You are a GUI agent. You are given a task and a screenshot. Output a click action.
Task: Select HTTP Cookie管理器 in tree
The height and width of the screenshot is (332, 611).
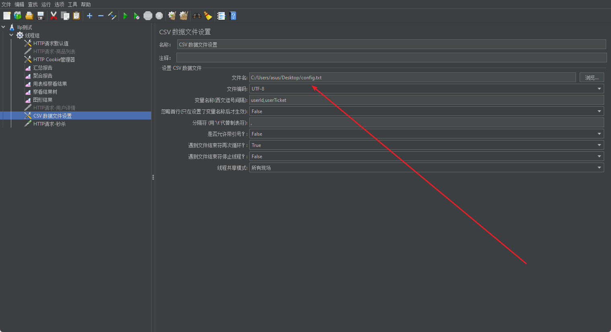54,60
